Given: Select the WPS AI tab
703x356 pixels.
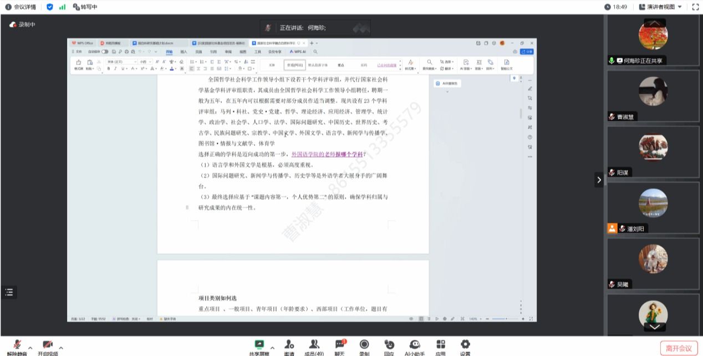Looking at the screenshot, I should 298,51.
